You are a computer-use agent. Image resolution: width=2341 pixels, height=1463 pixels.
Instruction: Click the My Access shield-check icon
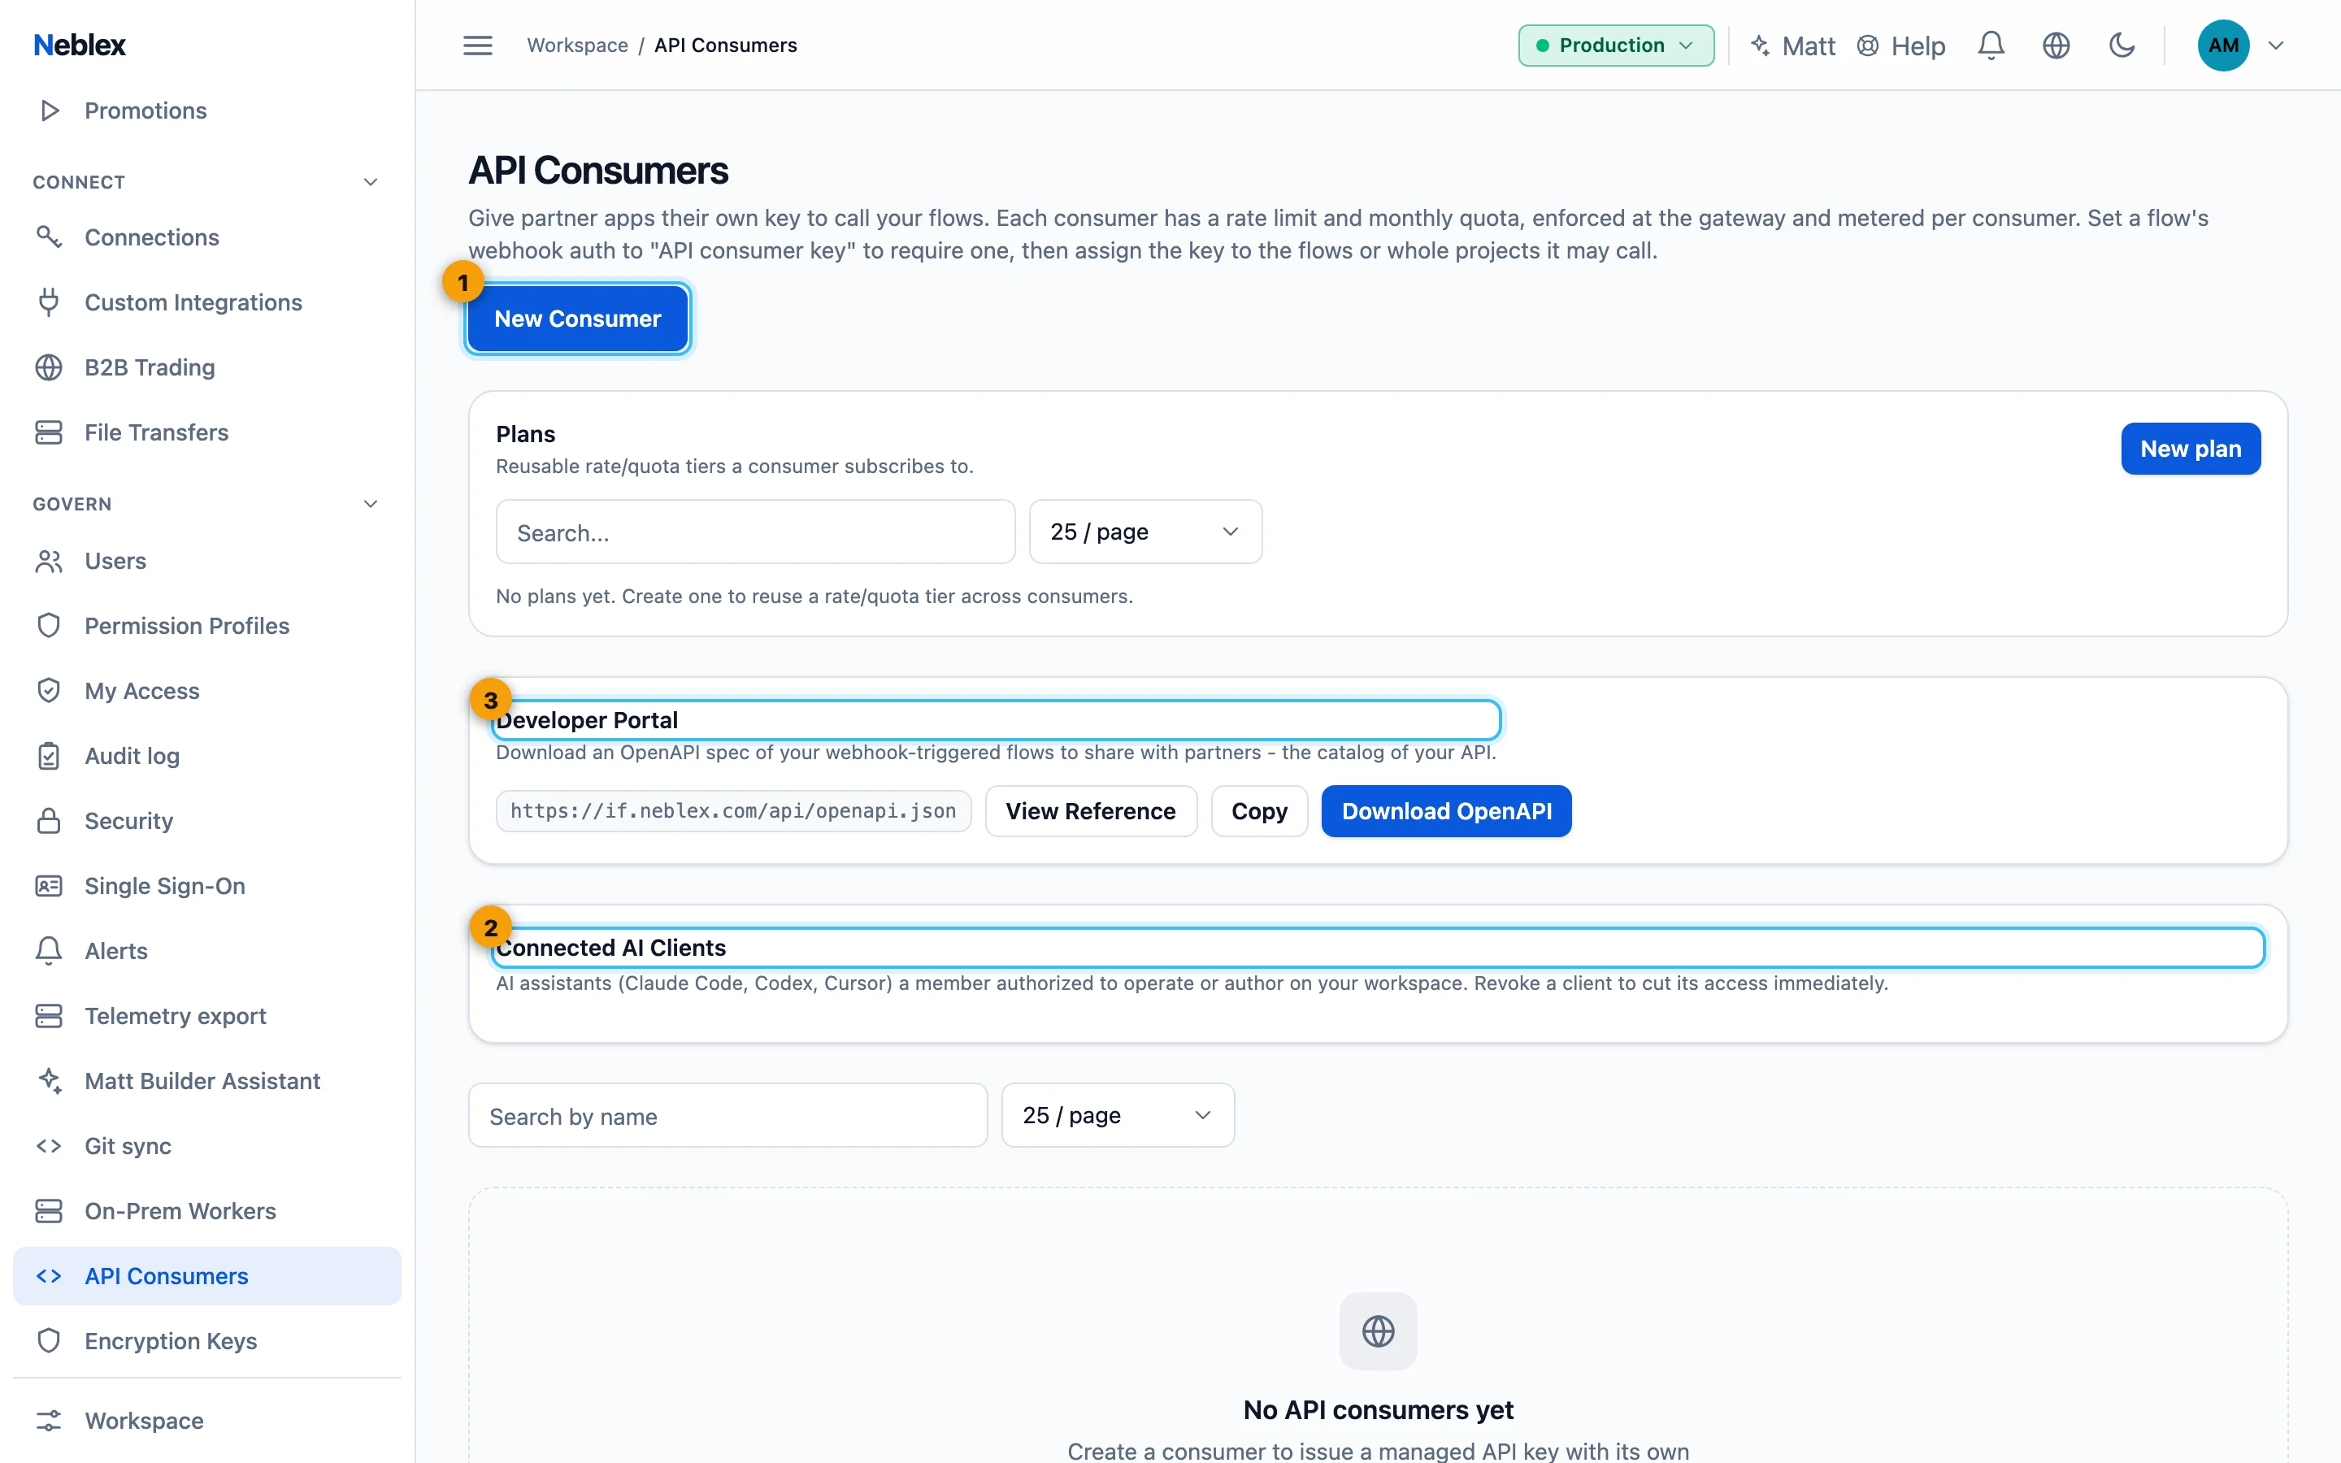click(50, 690)
